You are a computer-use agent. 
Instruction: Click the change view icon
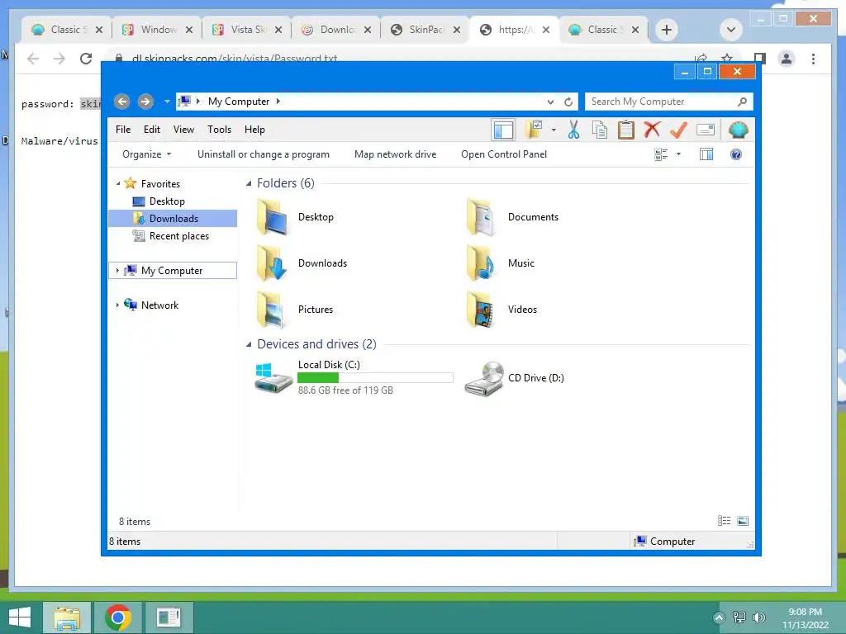coord(661,154)
